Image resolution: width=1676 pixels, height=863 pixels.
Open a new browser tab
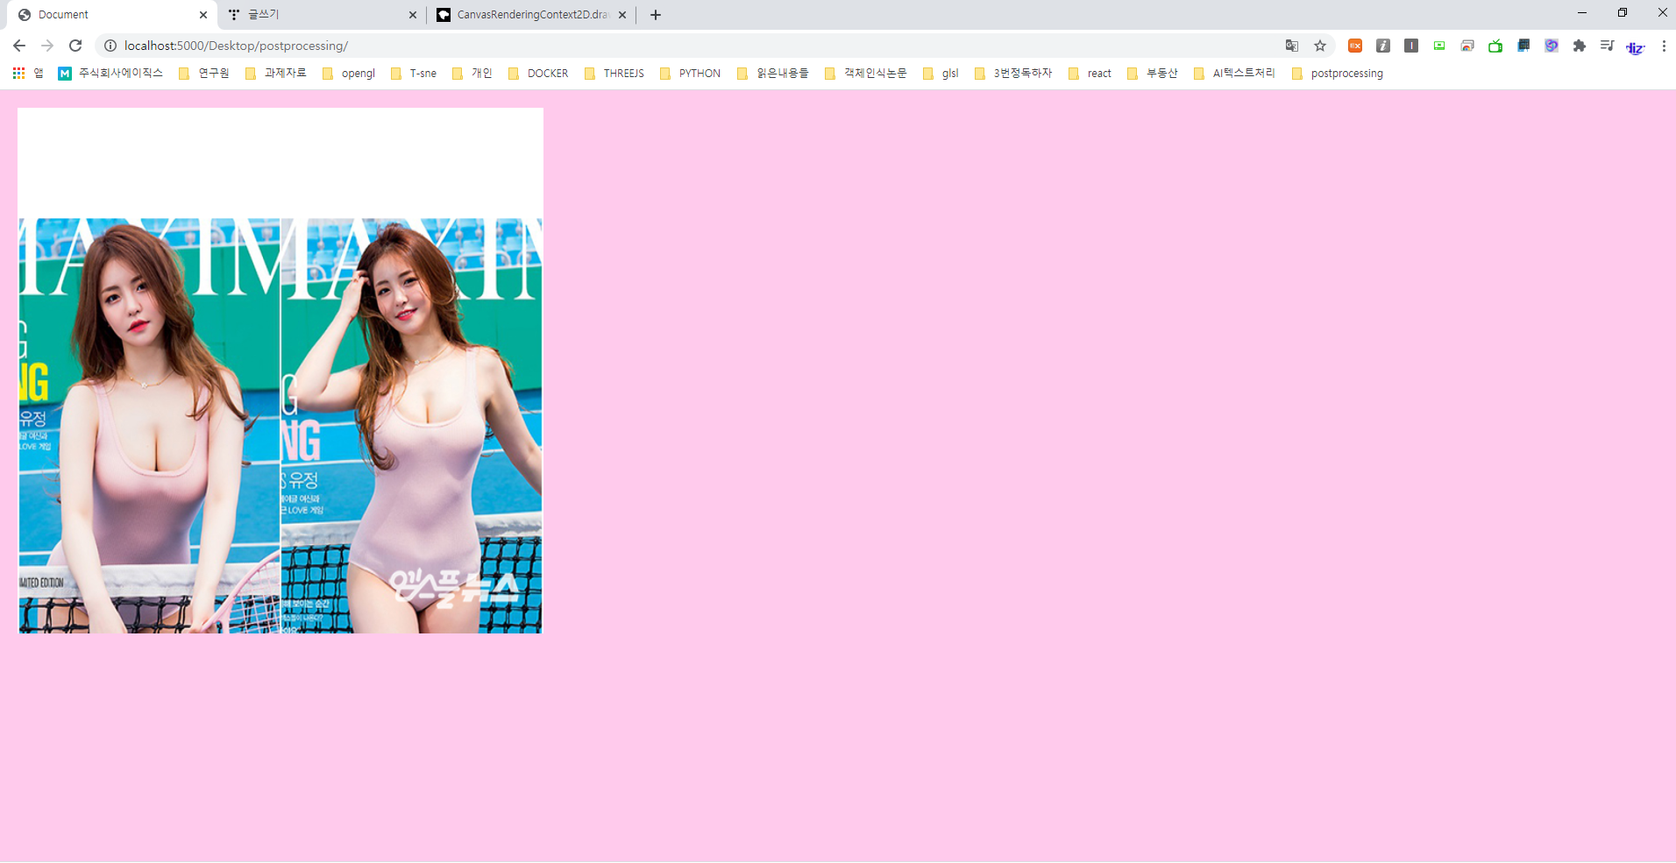click(x=656, y=15)
